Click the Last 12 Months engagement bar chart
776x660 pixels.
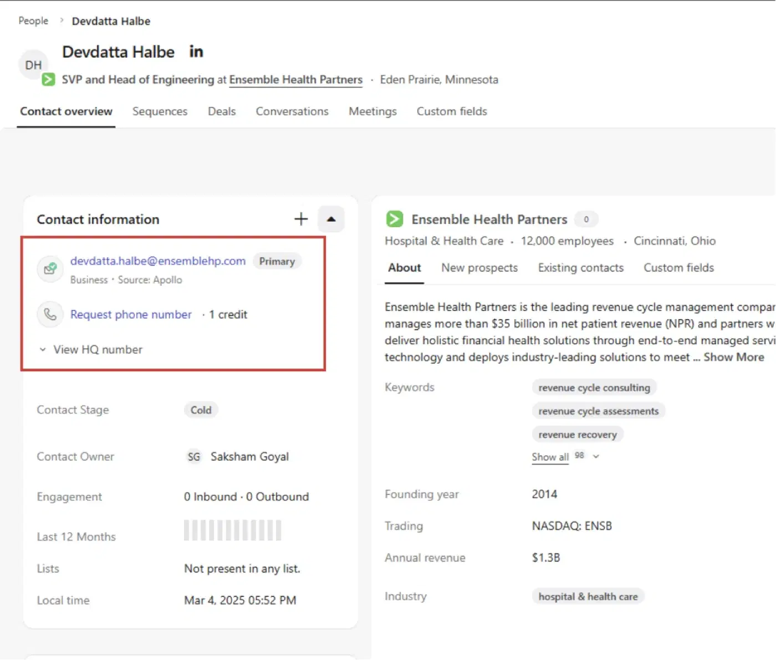[233, 530]
